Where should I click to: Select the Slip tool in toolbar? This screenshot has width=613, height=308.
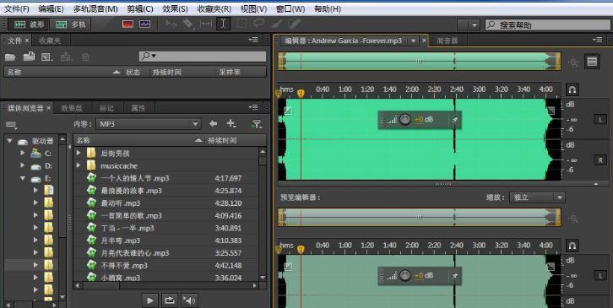click(x=206, y=24)
